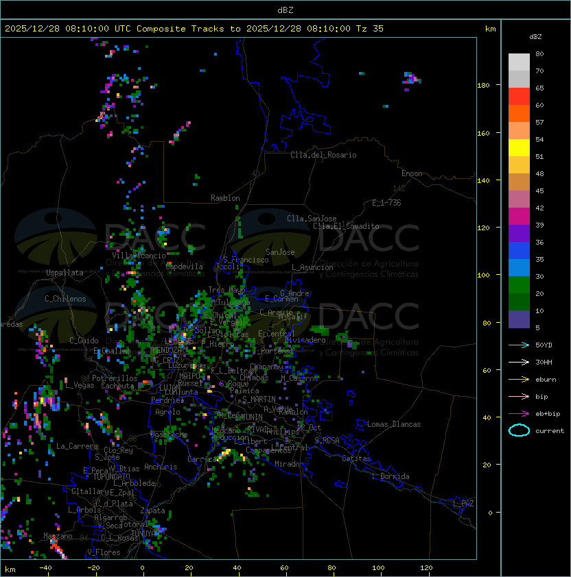Click the 'C_Guido' map label
This screenshot has height=577, width=571.
pos(84,341)
